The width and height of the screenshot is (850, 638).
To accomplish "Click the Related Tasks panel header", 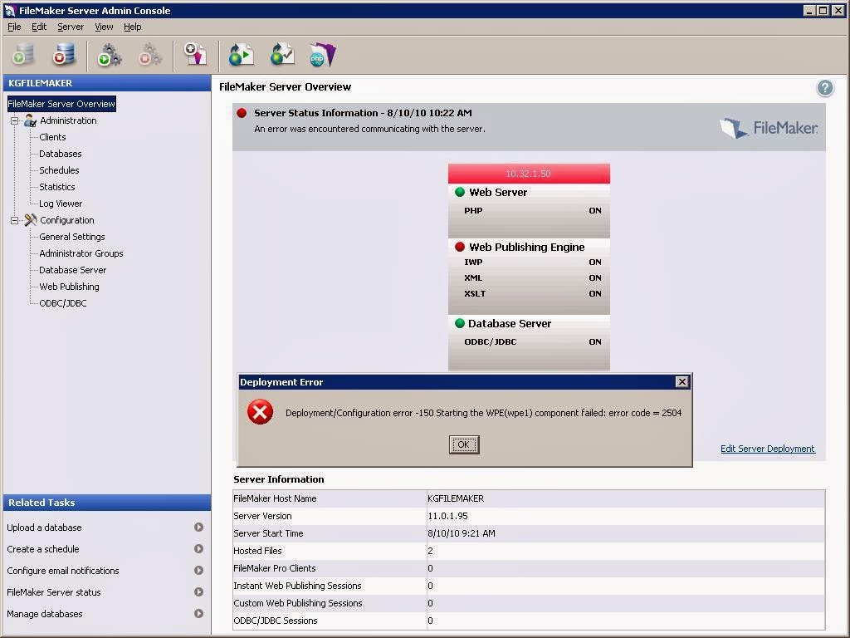I will point(107,503).
